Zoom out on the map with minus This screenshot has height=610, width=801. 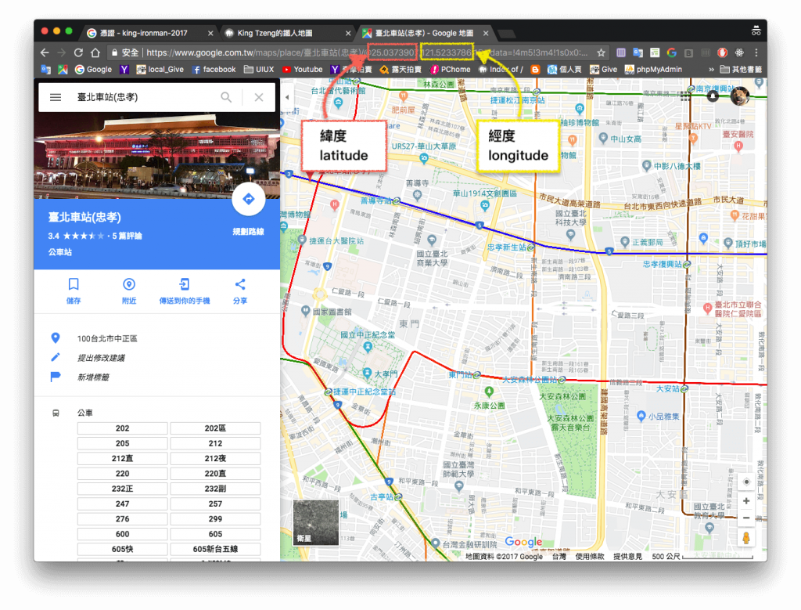[x=746, y=518]
